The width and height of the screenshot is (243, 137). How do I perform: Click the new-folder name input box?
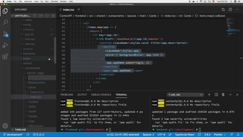pos(42,78)
